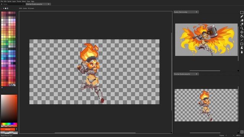Click the palette options menu icon
244x137 pixels.
click(x=7, y=8)
